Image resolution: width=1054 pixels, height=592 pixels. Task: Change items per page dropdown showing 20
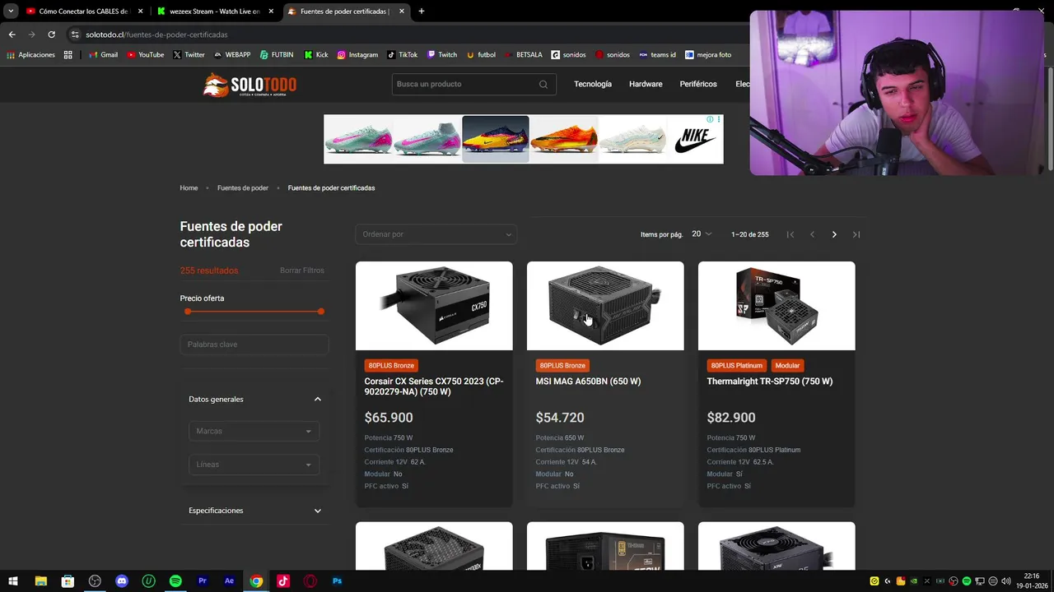(701, 234)
